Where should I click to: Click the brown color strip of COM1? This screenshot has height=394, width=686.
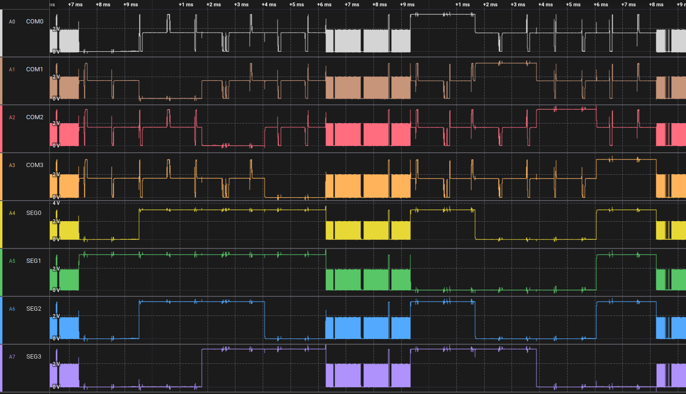click(x=1, y=80)
